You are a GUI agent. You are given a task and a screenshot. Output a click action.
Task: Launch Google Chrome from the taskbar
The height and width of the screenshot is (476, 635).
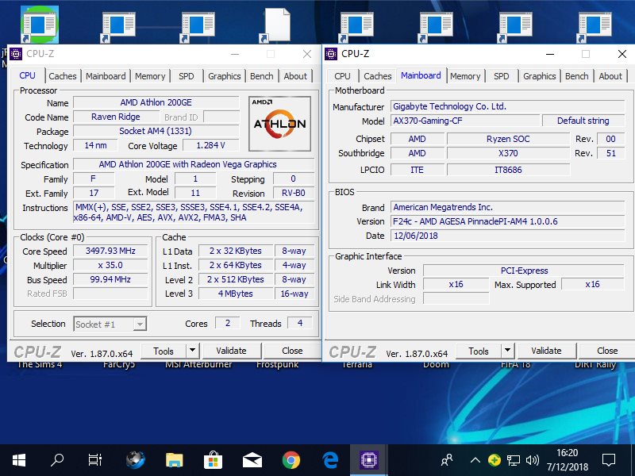(x=291, y=460)
